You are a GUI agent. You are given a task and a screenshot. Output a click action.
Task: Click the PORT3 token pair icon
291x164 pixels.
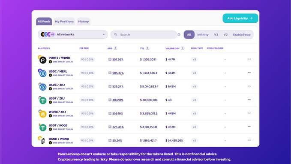coord(42,60)
